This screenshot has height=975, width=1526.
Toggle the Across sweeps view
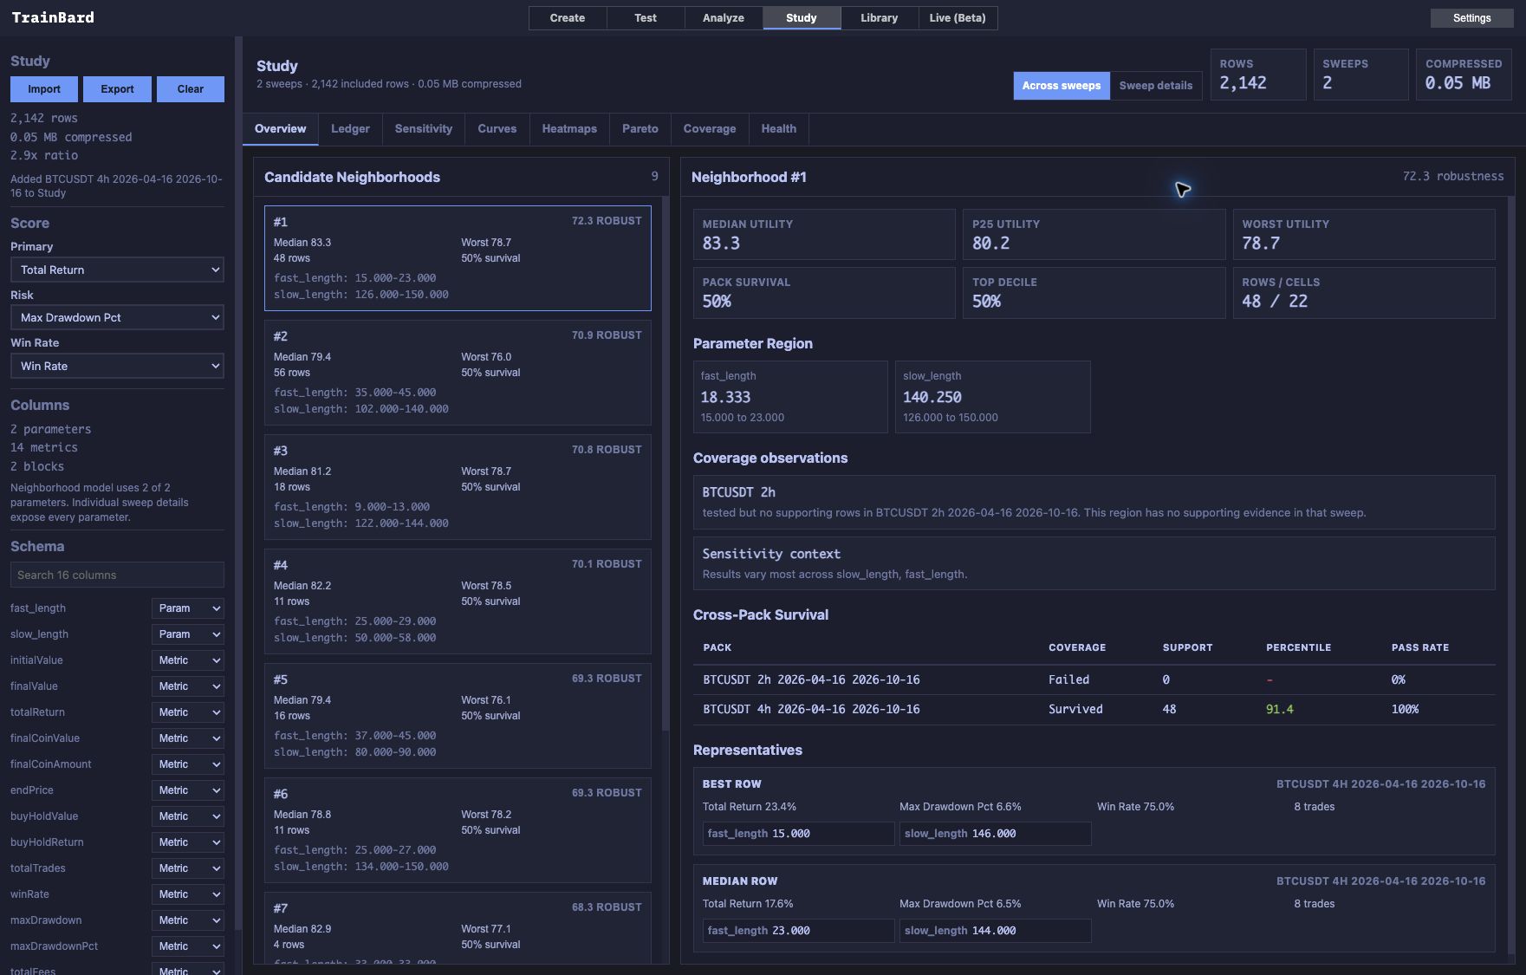click(1062, 86)
